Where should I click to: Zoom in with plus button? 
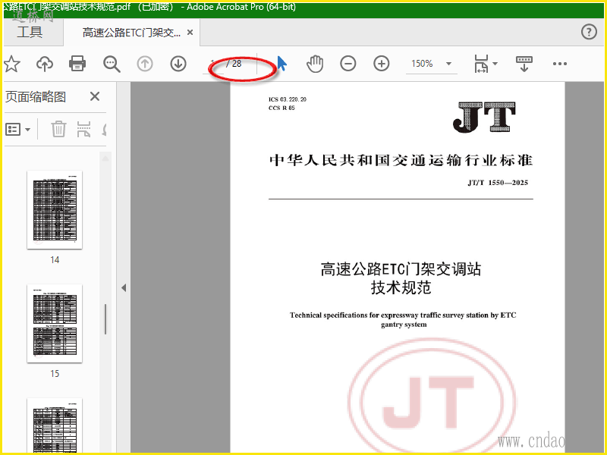(x=382, y=64)
